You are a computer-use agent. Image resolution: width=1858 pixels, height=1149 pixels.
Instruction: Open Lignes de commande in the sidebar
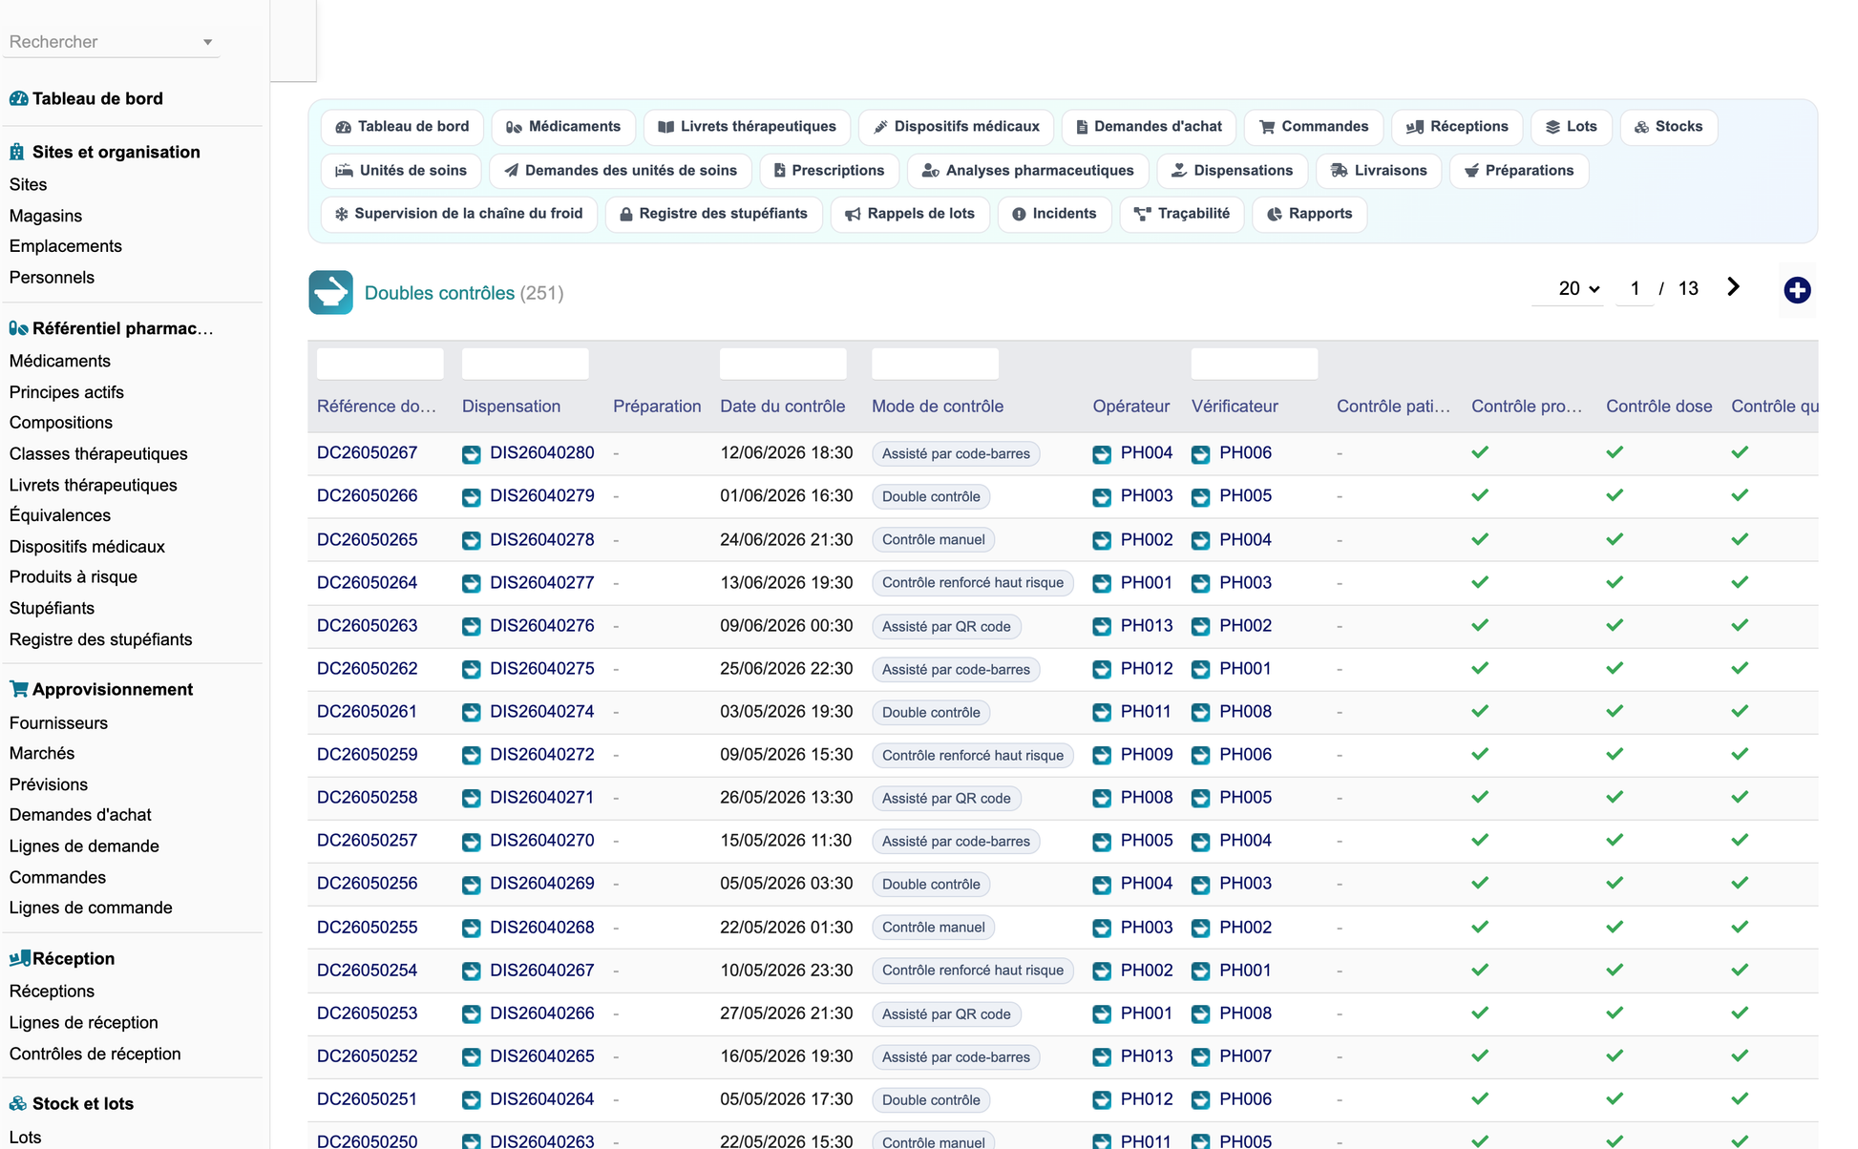coord(91,908)
